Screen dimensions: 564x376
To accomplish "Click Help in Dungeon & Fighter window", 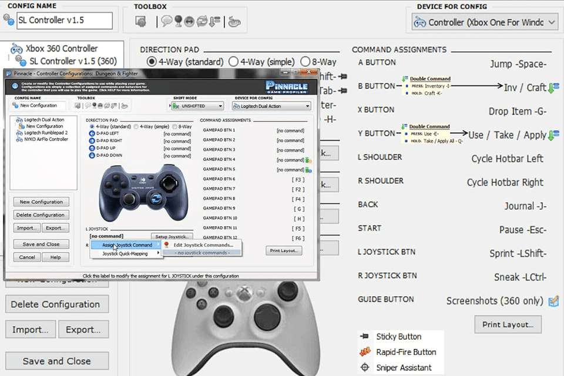I will [x=55, y=257].
